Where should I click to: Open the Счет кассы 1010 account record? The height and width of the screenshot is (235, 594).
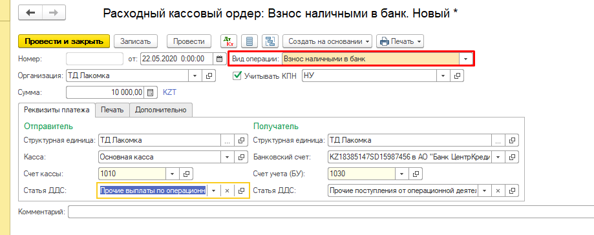186,174
